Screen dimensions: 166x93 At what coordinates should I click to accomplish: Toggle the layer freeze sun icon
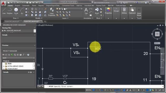pyautogui.click(x=60, y=9)
